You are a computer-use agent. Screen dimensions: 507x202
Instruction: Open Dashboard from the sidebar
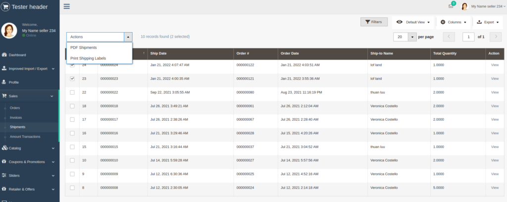click(x=17, y=55)
